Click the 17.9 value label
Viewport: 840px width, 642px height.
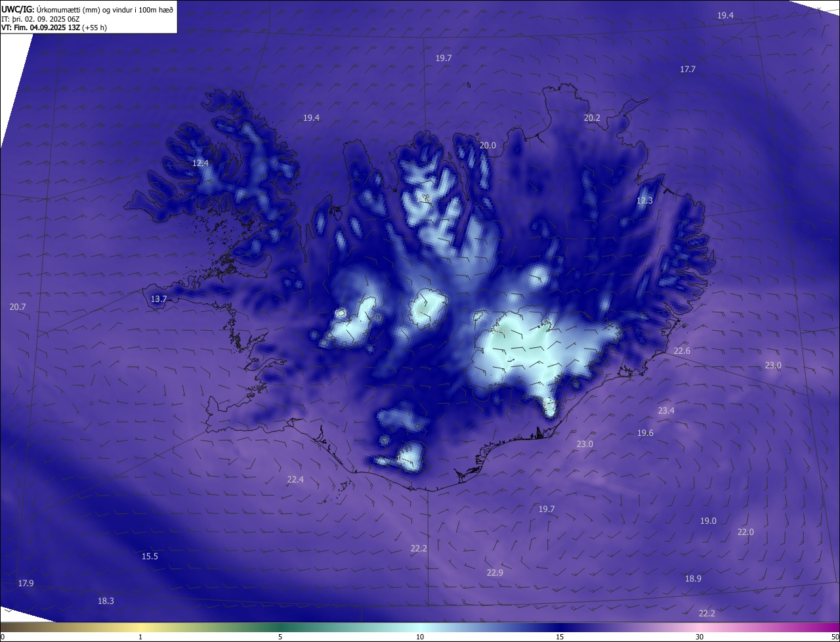26,583
